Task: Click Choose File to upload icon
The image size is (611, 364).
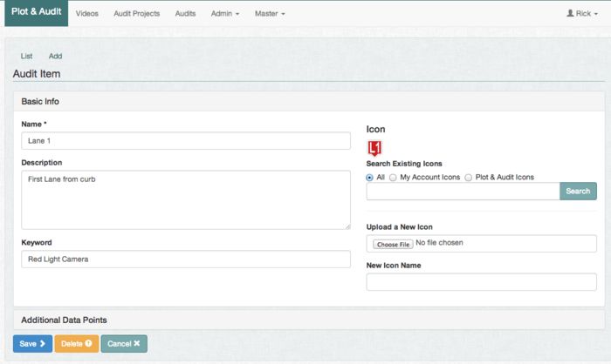Action: click(x=393, y=244)
